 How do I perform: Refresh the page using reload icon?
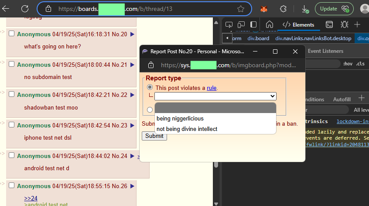pos(25,9)
